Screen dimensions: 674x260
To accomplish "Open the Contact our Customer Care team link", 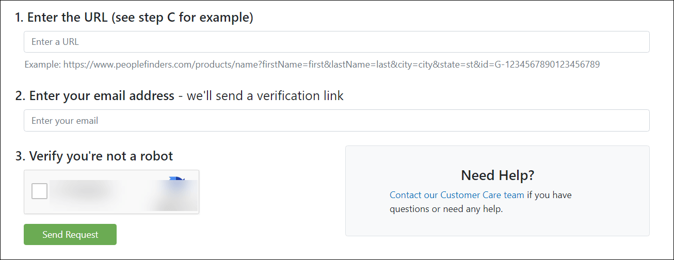I will click(x=457, y=195).
